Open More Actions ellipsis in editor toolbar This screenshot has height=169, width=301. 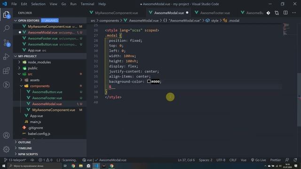coord(294,13)
